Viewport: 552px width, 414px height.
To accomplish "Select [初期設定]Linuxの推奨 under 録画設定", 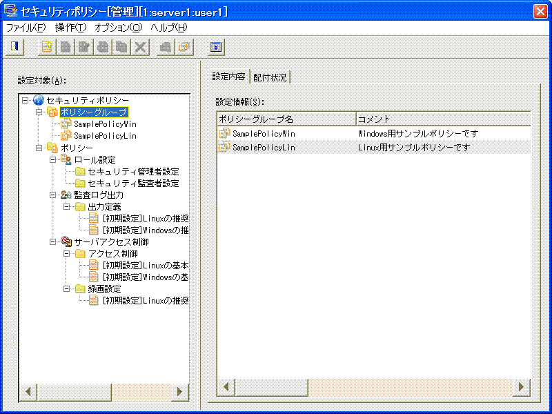I will (146, 301).
